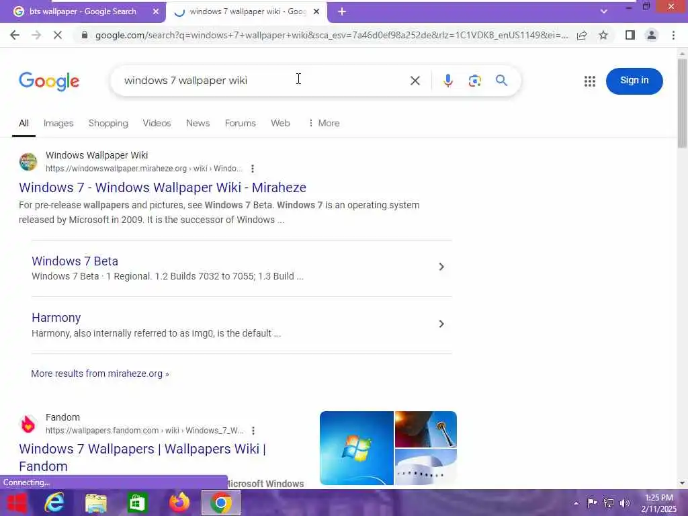This screenshot has height=516, width=688.
Task: Open the Windows 7 Beta link
Action: pos(75,261)
